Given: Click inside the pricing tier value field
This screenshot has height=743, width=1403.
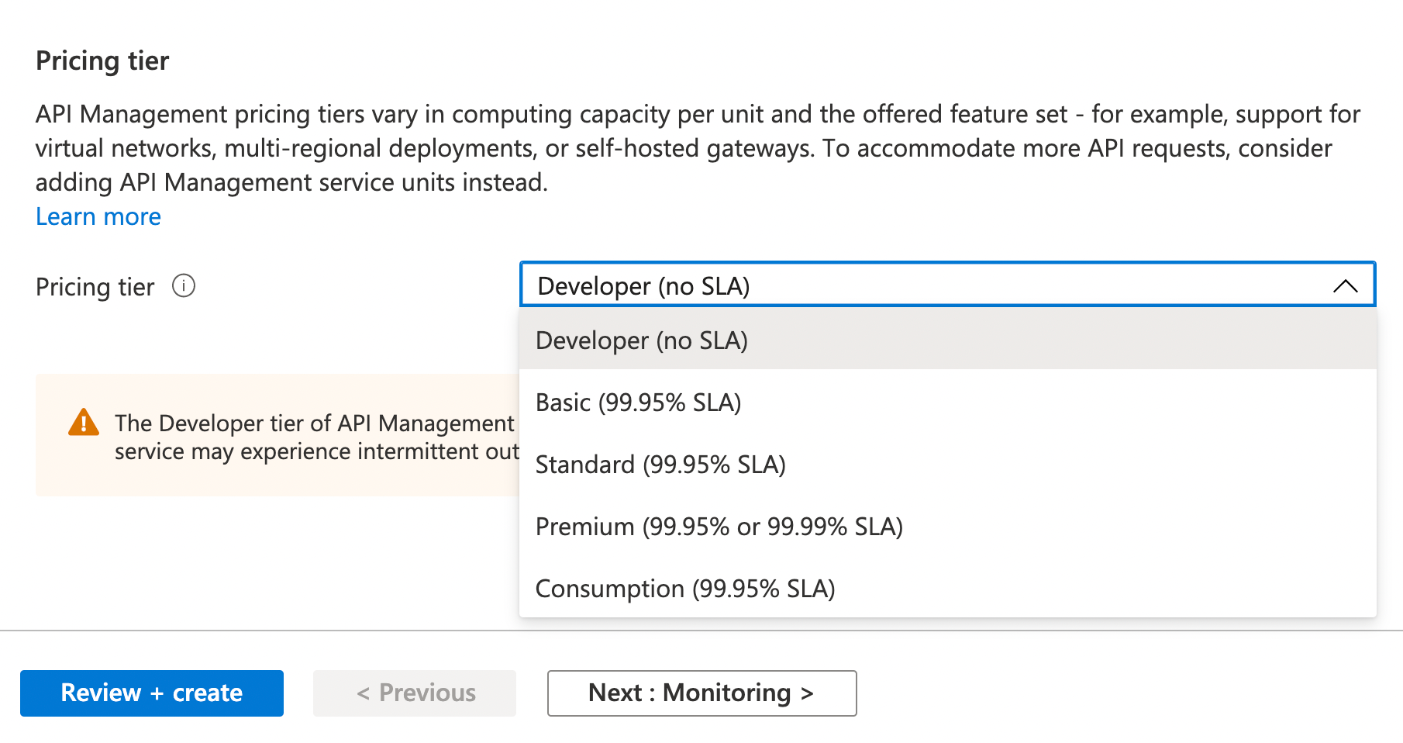Looking at the screenshot, I should click(853, 285).
